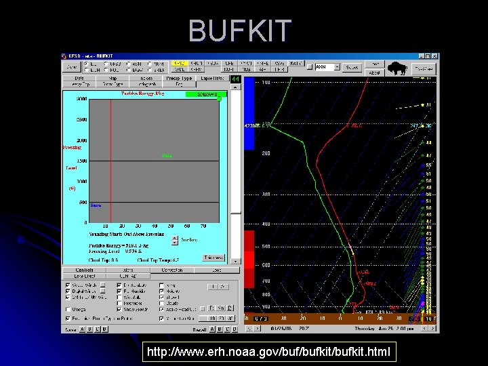Viewport: 488px width, 366px height.
Task: Switch to the Controls tab
Action: [84, 270]
